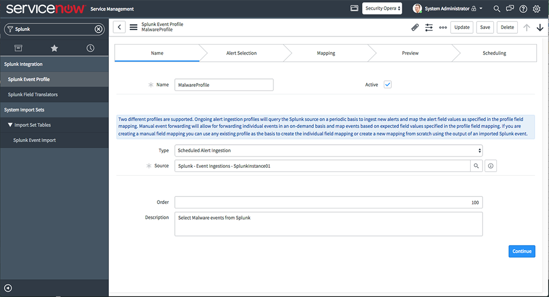Switch to the Scheduling step tab

494,53
